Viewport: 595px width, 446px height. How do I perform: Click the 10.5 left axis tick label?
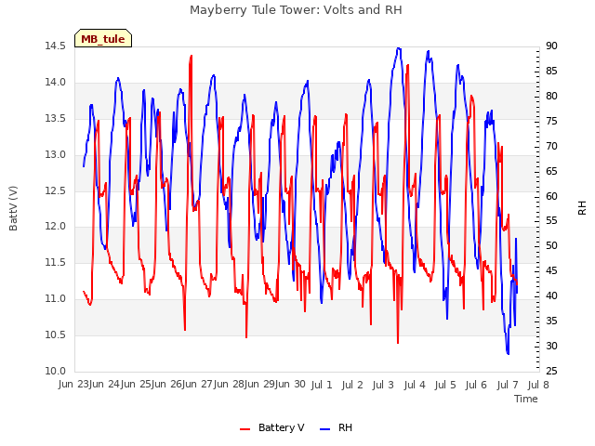pos(56,334)
